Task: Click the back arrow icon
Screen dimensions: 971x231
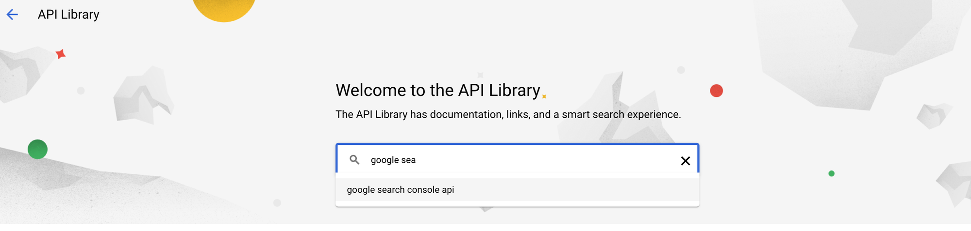Action: coord(12,15)
